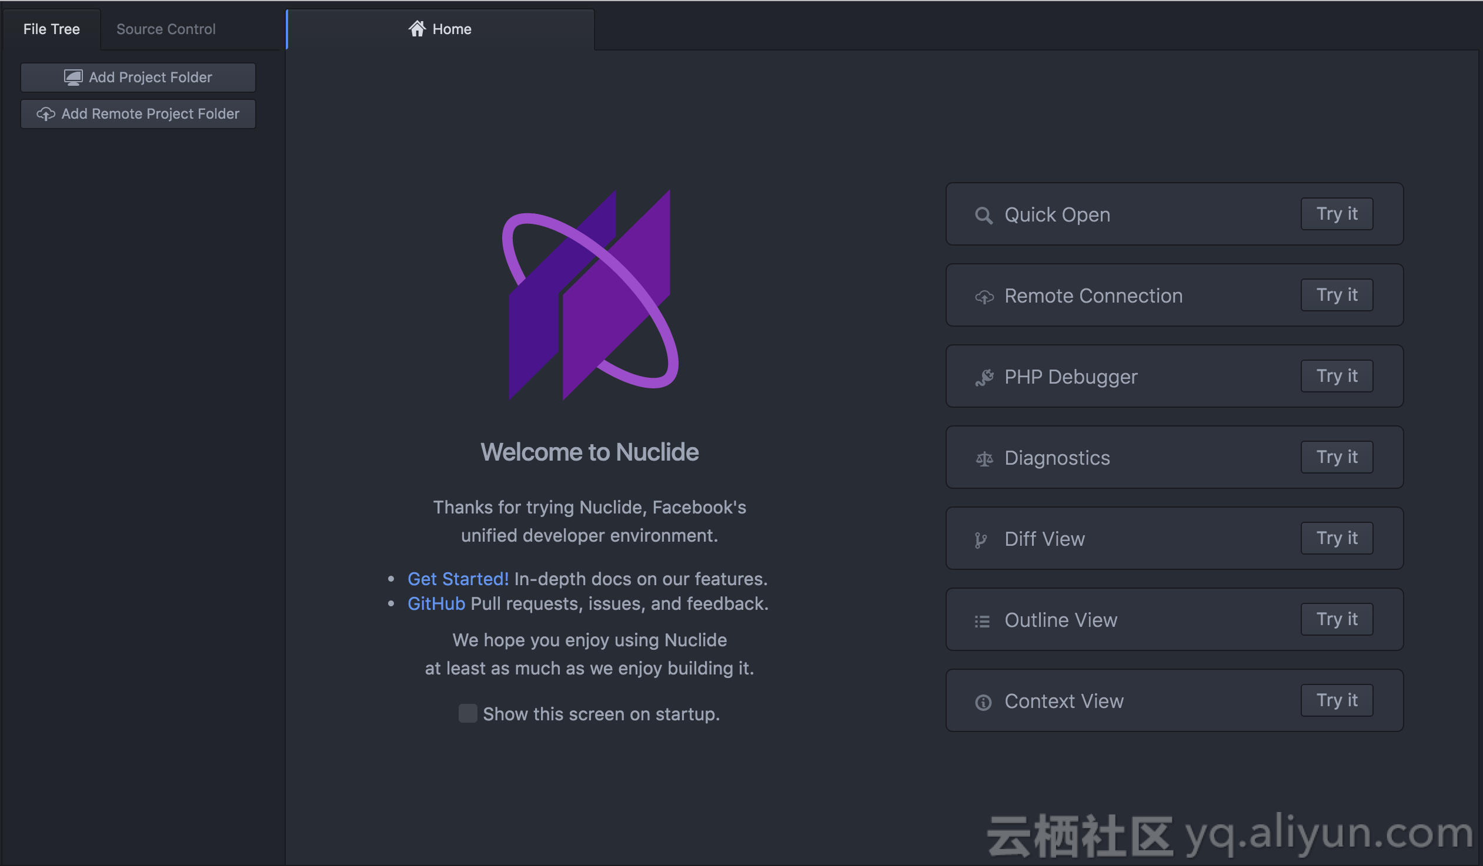1483x866 pixels.
Task: Click 'In-depth docs on our features.' text
Action: 641,579
